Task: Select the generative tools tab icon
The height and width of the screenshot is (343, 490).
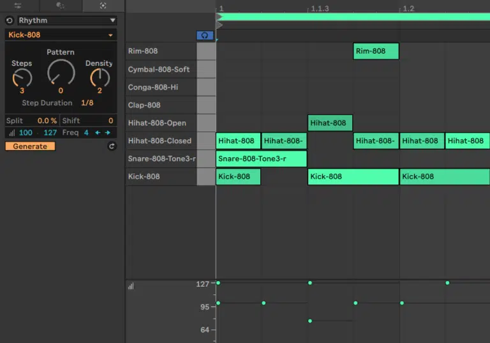Action: click(103, 6)
